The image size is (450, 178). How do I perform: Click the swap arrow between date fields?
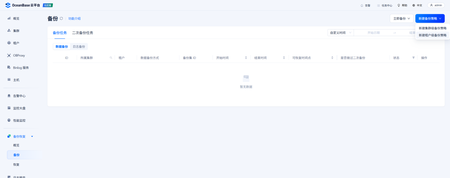(x=395, y=33)
